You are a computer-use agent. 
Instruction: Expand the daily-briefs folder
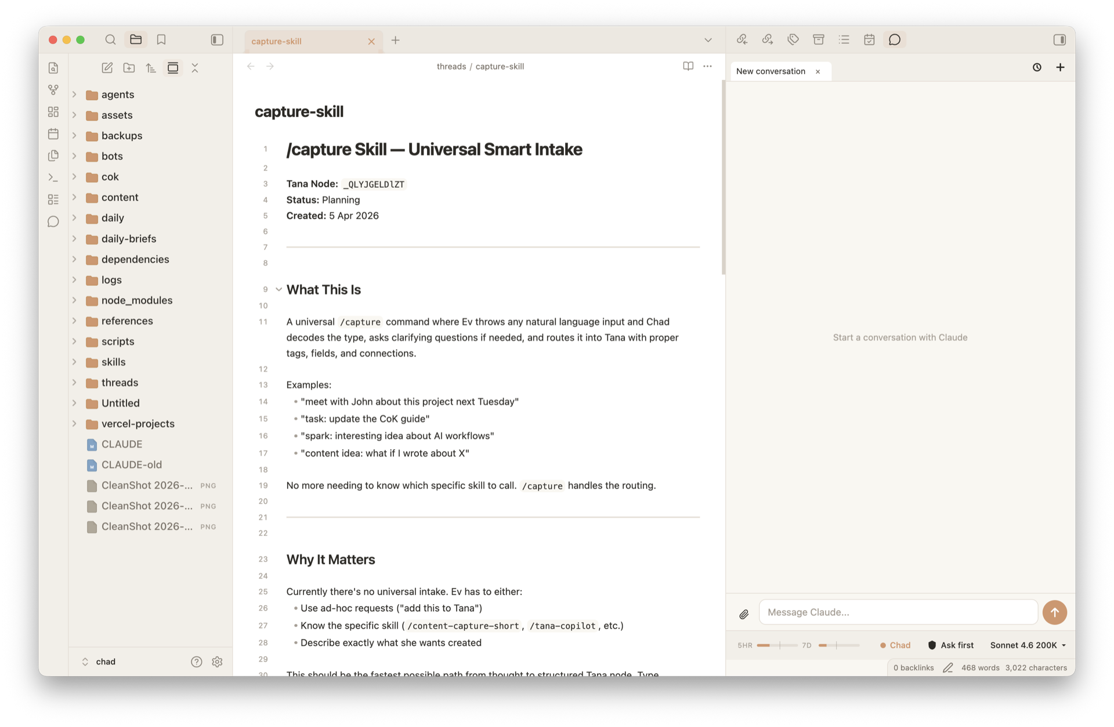point(74,238)
